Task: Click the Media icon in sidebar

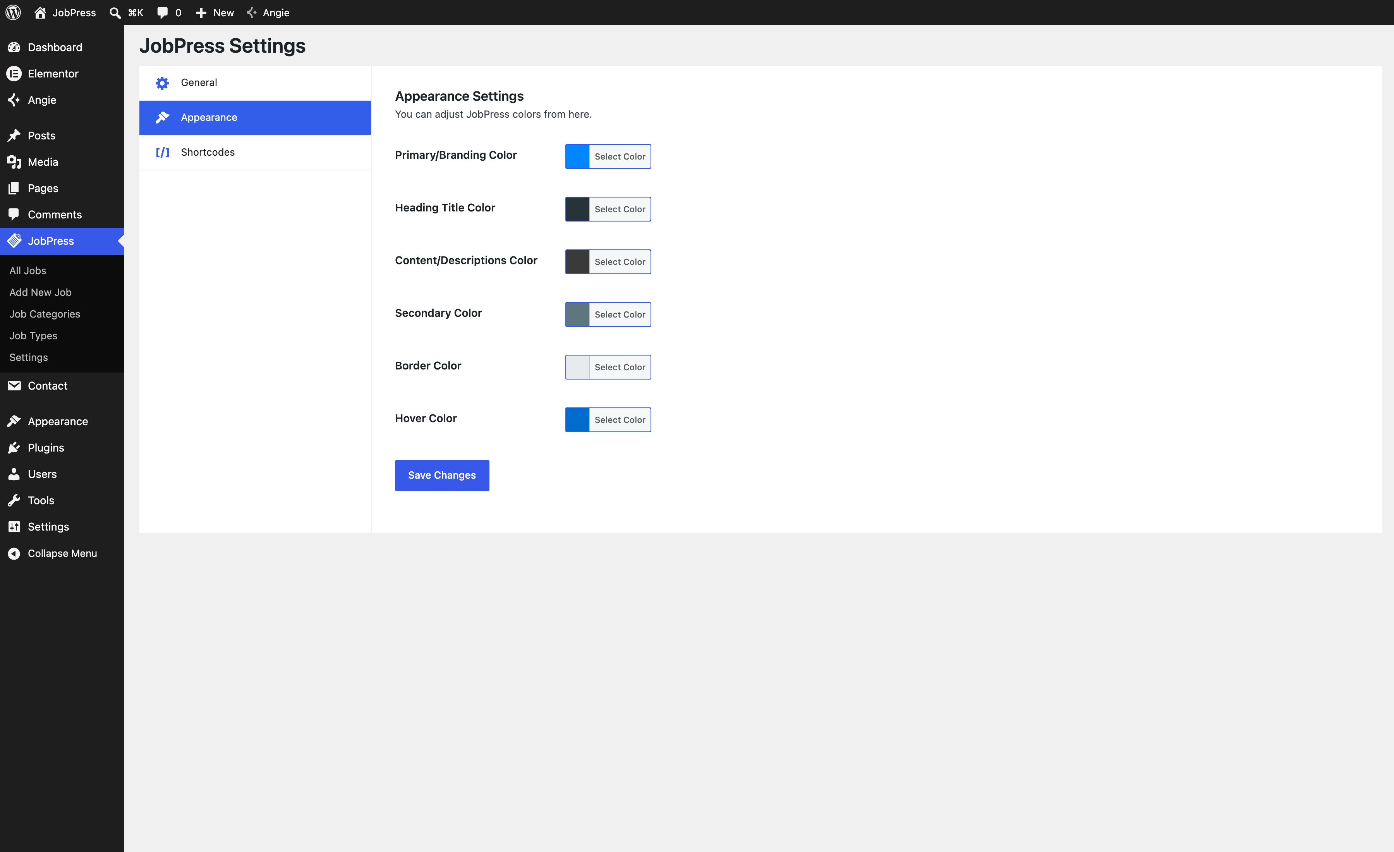Action: point(14,162)
